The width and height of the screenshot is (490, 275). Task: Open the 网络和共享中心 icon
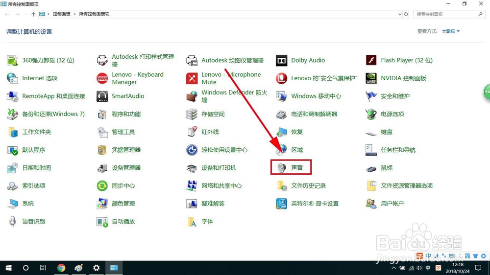pos(192,186)
